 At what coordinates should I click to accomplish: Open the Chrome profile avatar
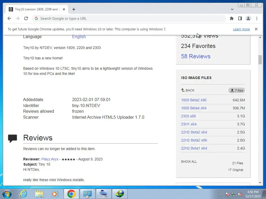pos(248,18)
